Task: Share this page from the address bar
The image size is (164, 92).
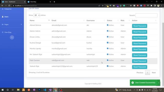Action: click(x=99, y=6)
